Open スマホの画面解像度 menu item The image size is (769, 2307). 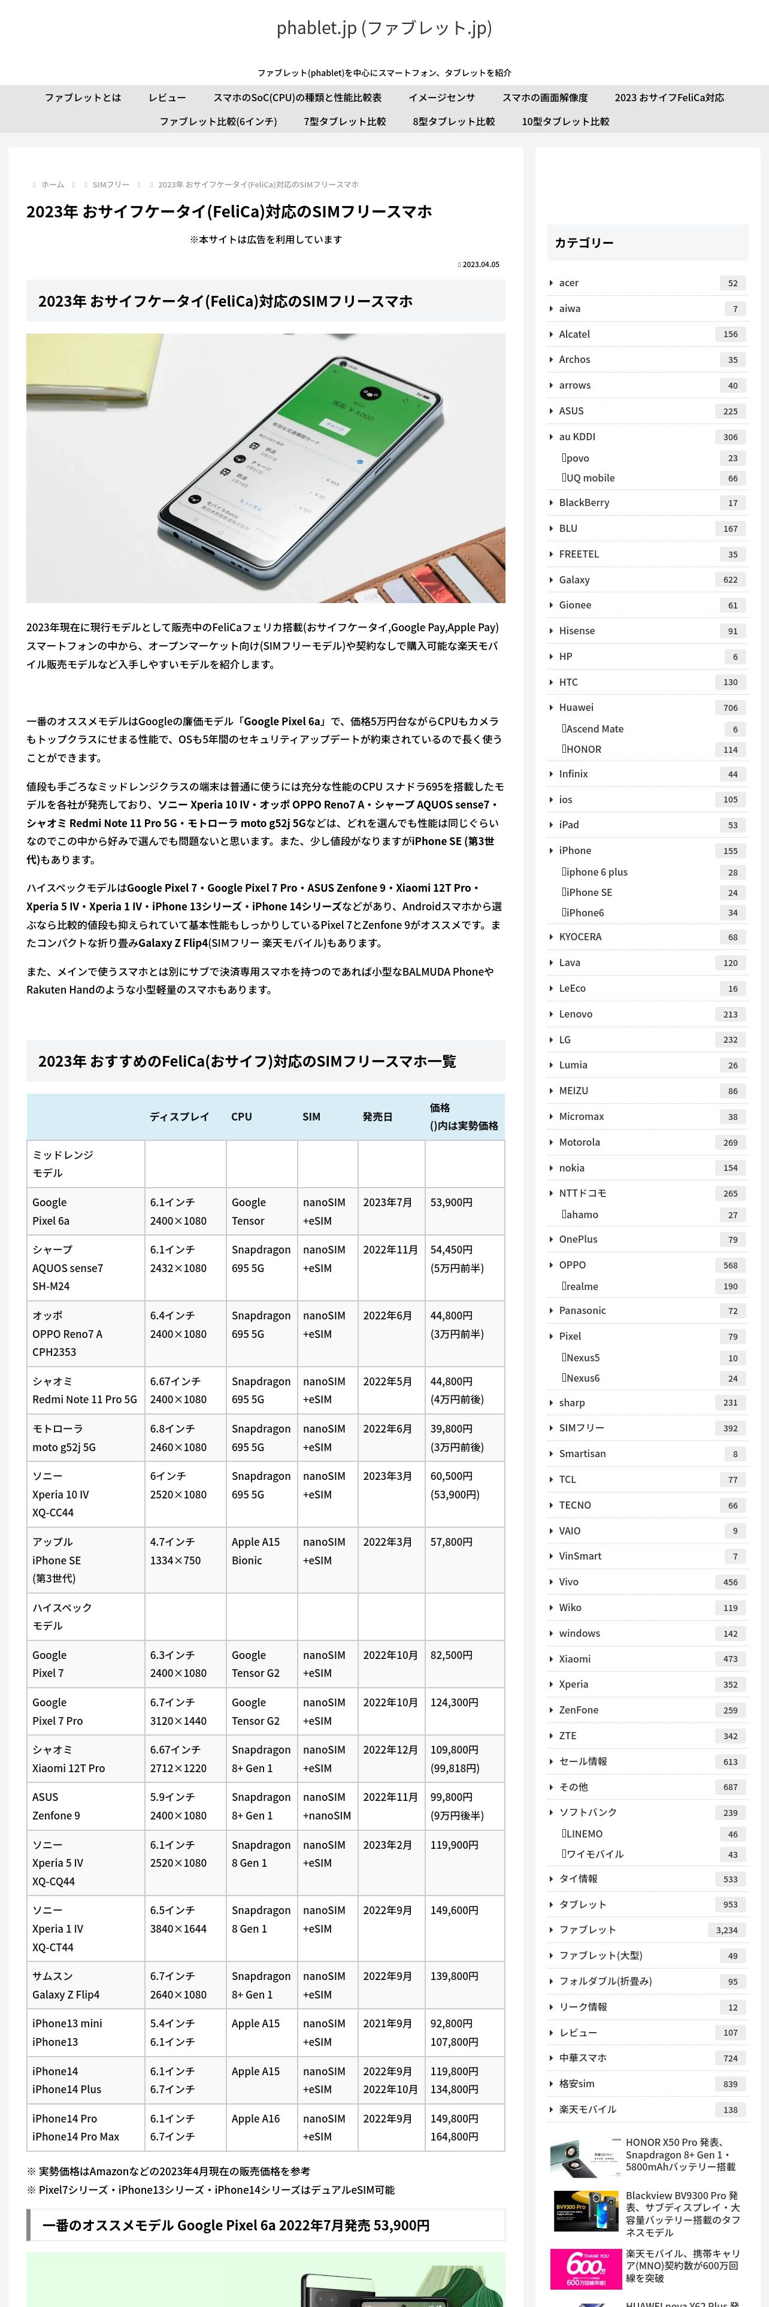click(545, 98)
